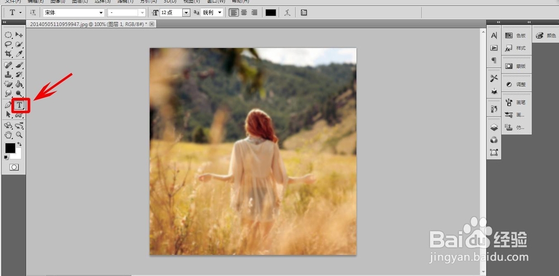Expand the icon panel dock above Character
The image size is (559, 276).
tap(499, 22)
